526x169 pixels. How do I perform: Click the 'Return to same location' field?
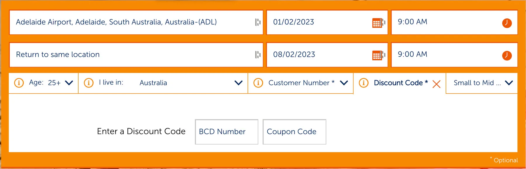(x=131, y=55)
